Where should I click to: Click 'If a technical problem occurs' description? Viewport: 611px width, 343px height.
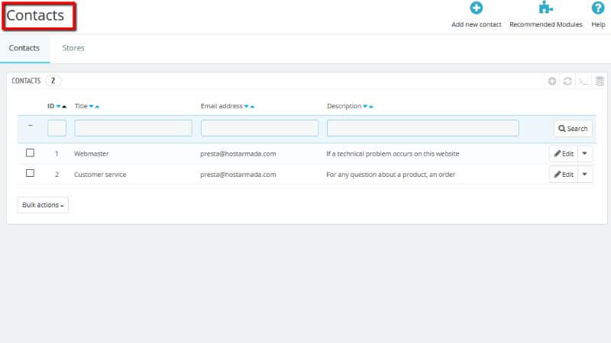point(393,154)
